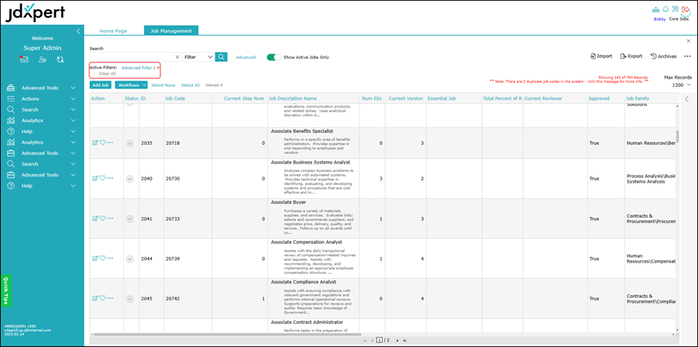Remove Advanced Filter 1 with its red X
Viewport: 698px width, 347px height.
158,67
